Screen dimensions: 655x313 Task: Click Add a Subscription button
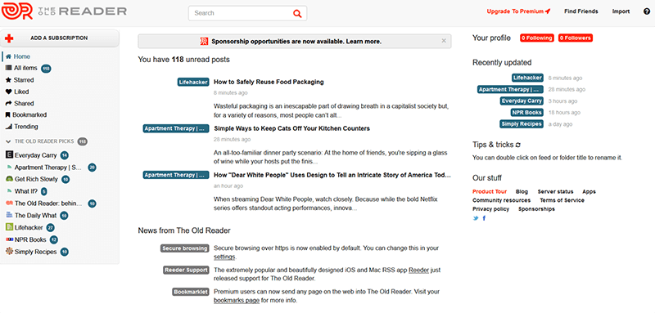point(60,38)
